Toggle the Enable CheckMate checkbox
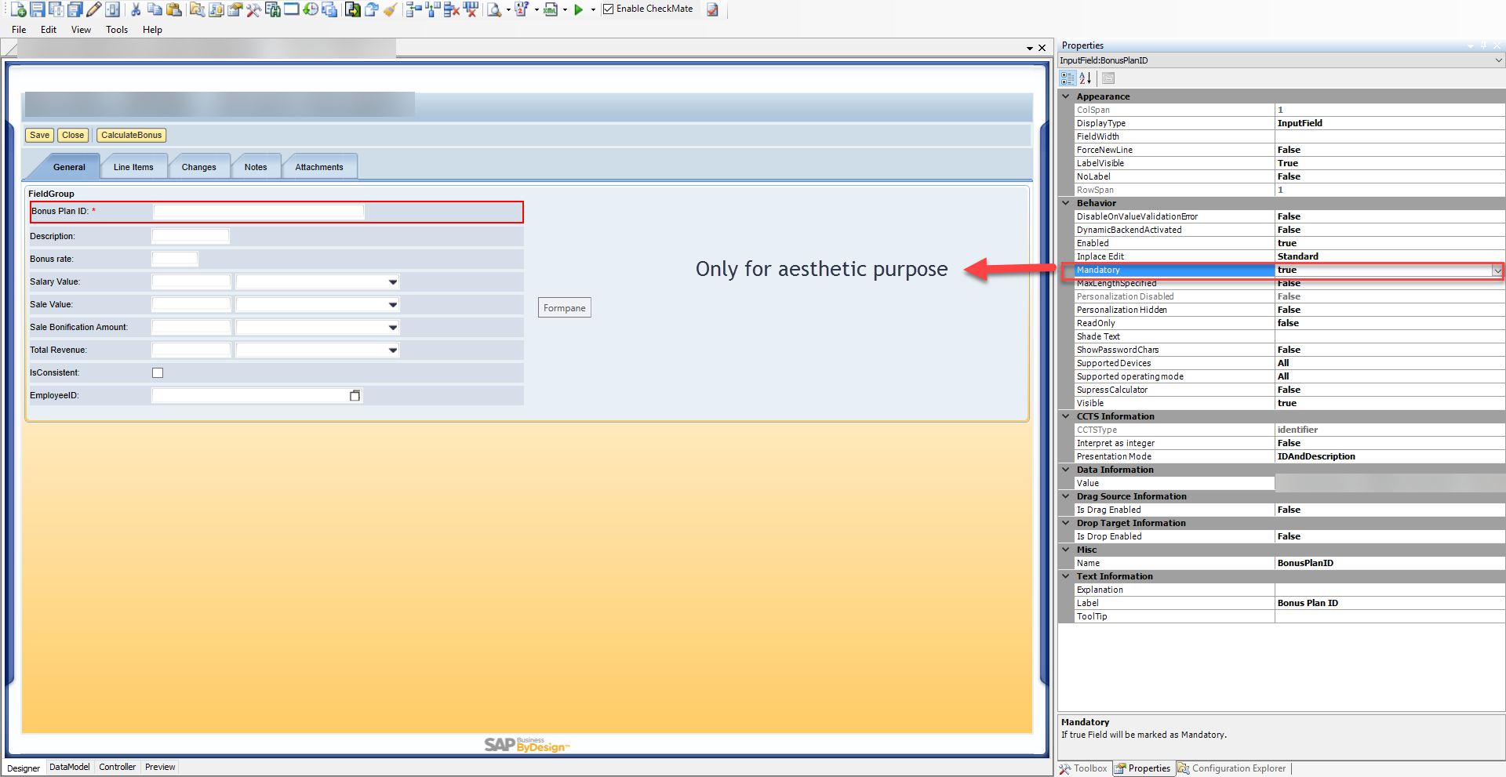This screenshot has width=1506, height=777. (x=608, y=9)
